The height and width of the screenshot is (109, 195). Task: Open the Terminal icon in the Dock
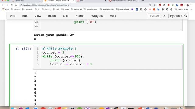click(131, 108)
